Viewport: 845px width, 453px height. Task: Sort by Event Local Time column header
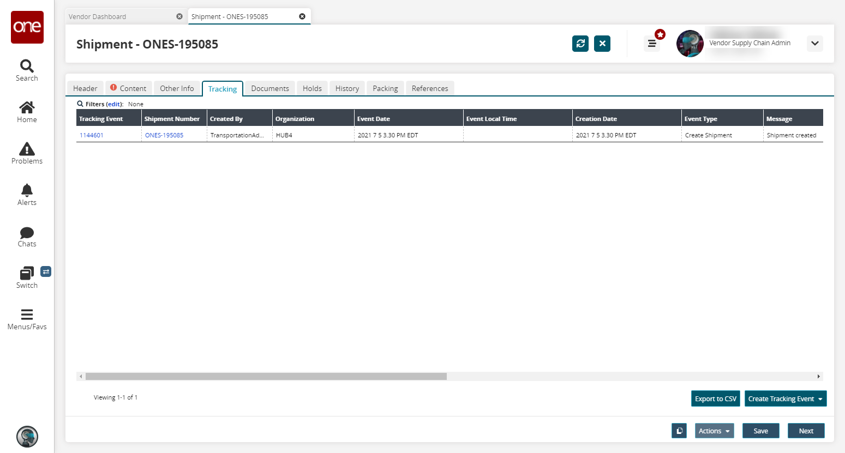tap(518, 119)
